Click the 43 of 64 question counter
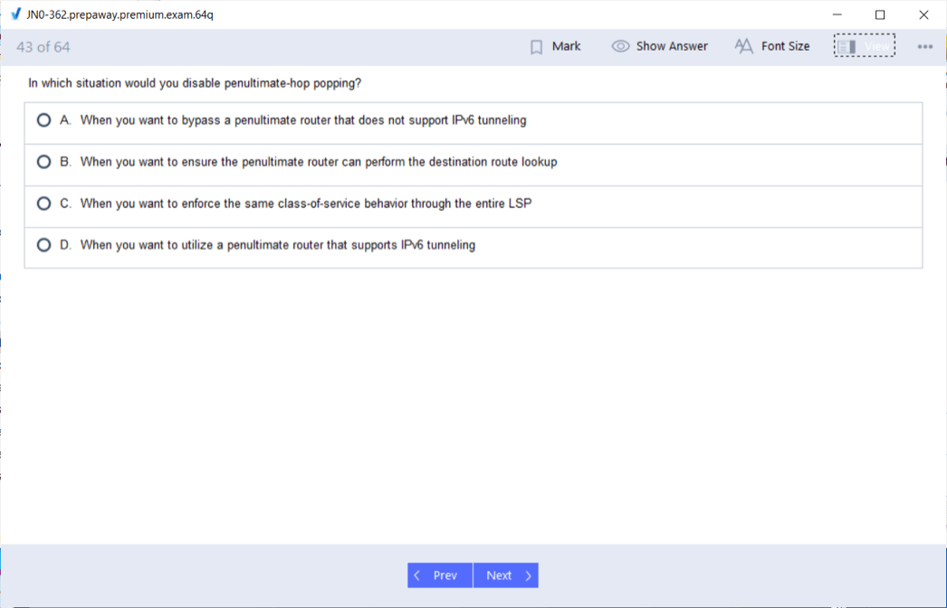This screenshot has height=608, width=947. (43, 47)
